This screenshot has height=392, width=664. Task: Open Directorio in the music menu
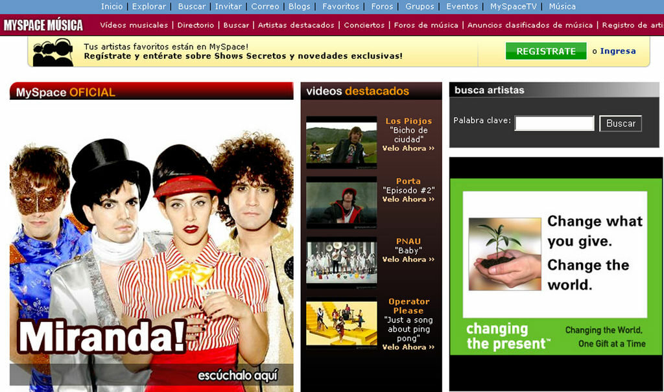tap(196, 25)
